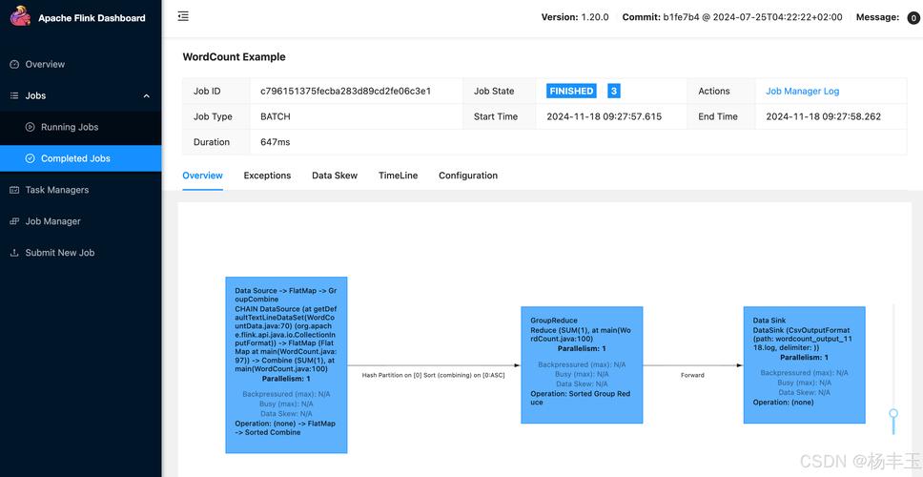The height and width of the screenshot is (477, 923).
Task: Open the Job Manager Log link
Action: point(802,92)
